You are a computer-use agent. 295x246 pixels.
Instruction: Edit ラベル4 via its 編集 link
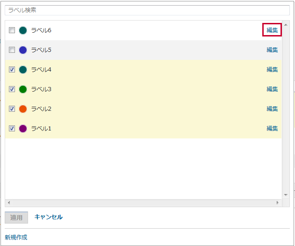pyautogui.click(x=272, y=70)
